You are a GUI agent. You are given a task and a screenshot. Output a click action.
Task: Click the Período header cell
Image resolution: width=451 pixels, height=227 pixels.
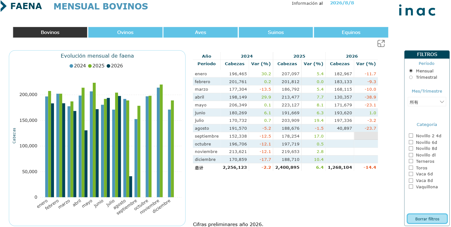click(x=206, y=64)
